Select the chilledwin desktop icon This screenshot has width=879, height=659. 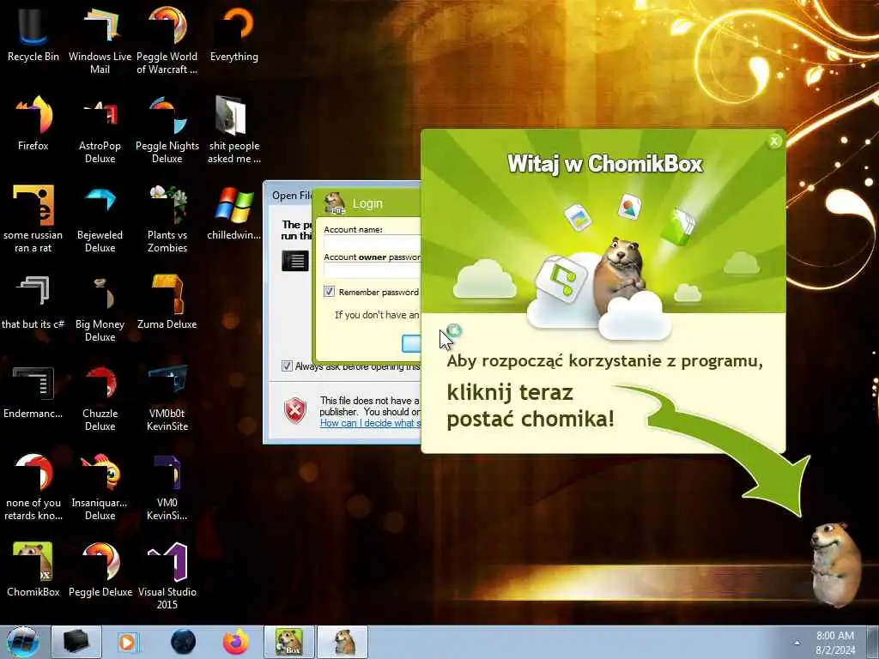coord(234,214)
